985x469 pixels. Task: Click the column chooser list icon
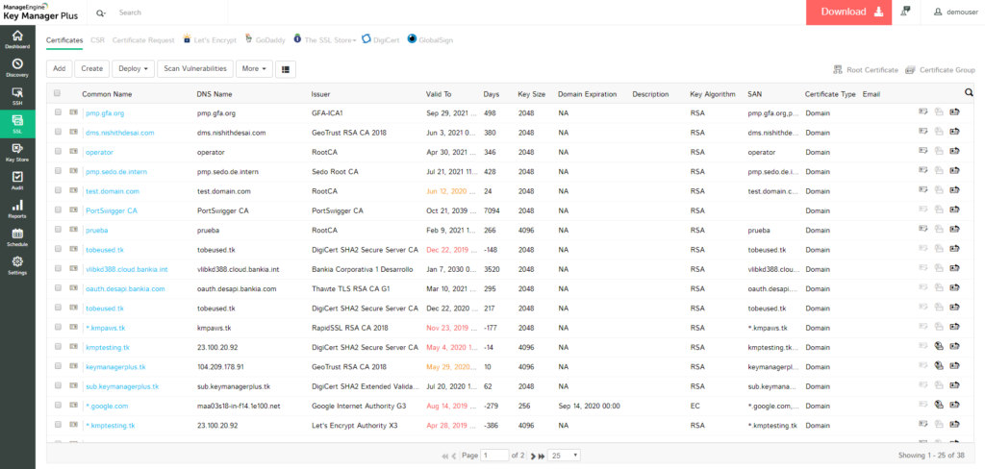(x=287, y=69)
